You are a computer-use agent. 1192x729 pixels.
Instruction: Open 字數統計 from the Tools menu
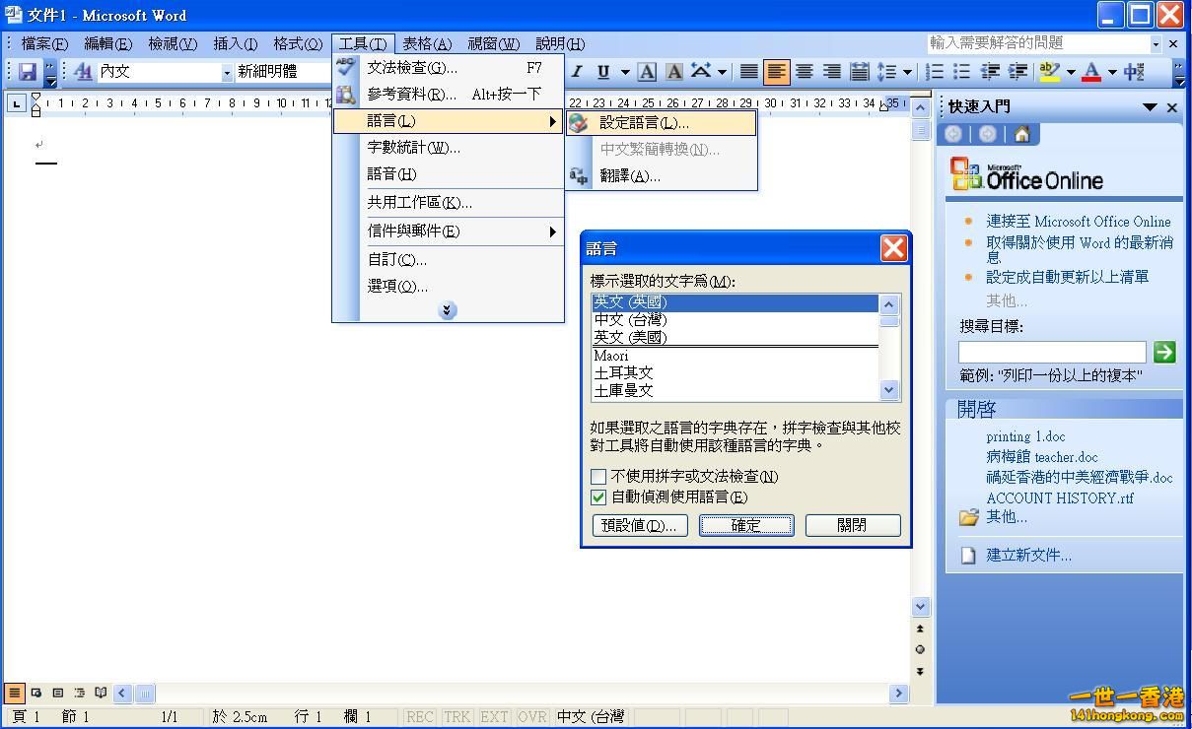coord(413,148)
